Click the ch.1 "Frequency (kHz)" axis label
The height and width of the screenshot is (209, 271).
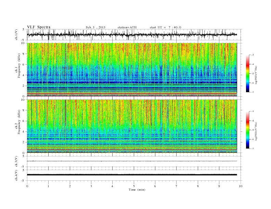19,66
